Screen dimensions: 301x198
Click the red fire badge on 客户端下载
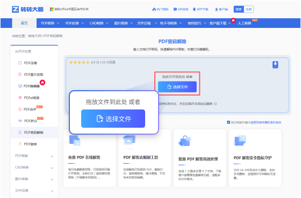point(233,20)
